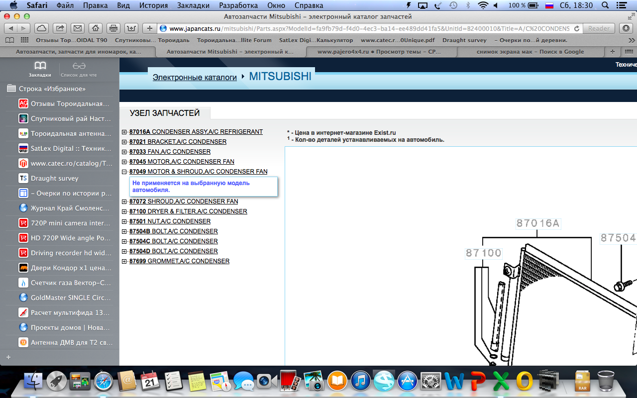
Task: Open Spotlight search magnifier
Action: pos(605,5)
